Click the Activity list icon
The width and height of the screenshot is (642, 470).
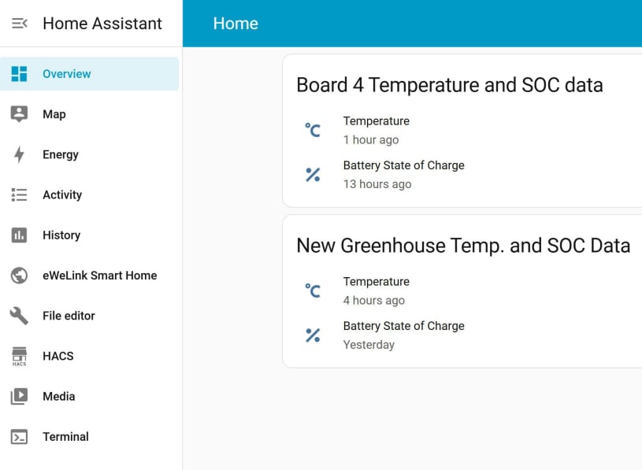[x=19, y=194]
